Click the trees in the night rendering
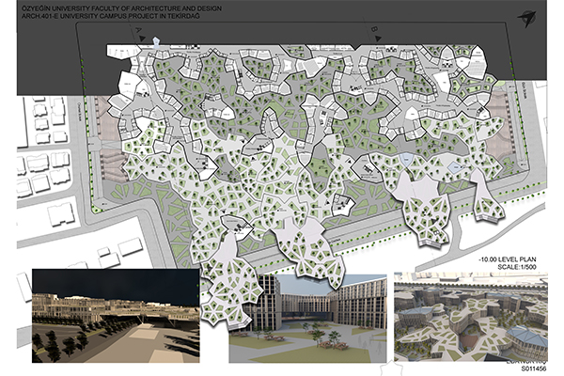Image resolution: width=564 pixels, height=376 pixels. pyautogui.click(x=56, y=346)
